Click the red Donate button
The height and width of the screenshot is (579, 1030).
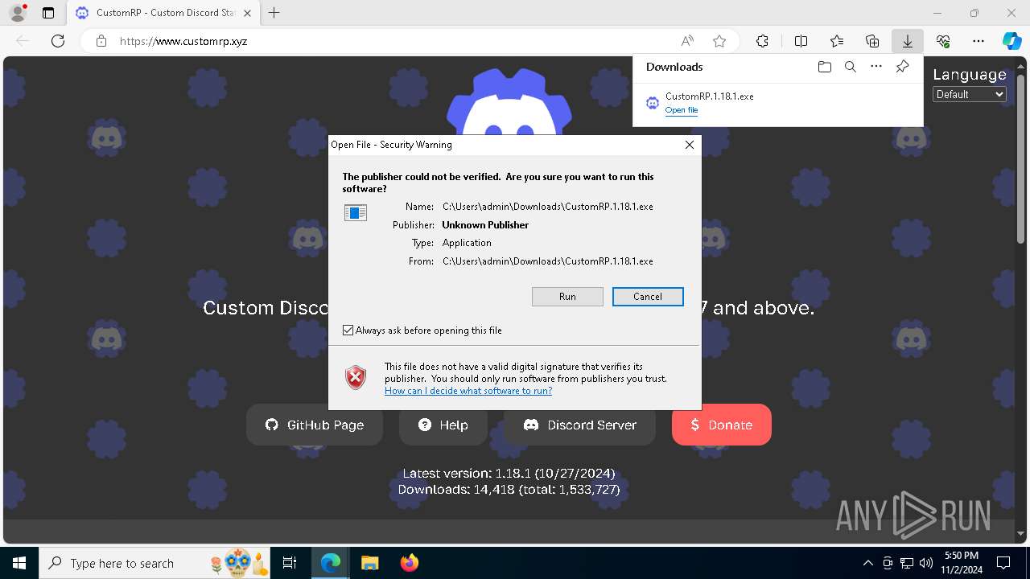[722, 425]
